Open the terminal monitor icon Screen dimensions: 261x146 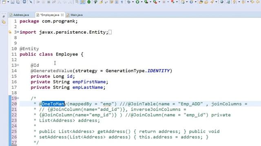(x=24, y=2)
